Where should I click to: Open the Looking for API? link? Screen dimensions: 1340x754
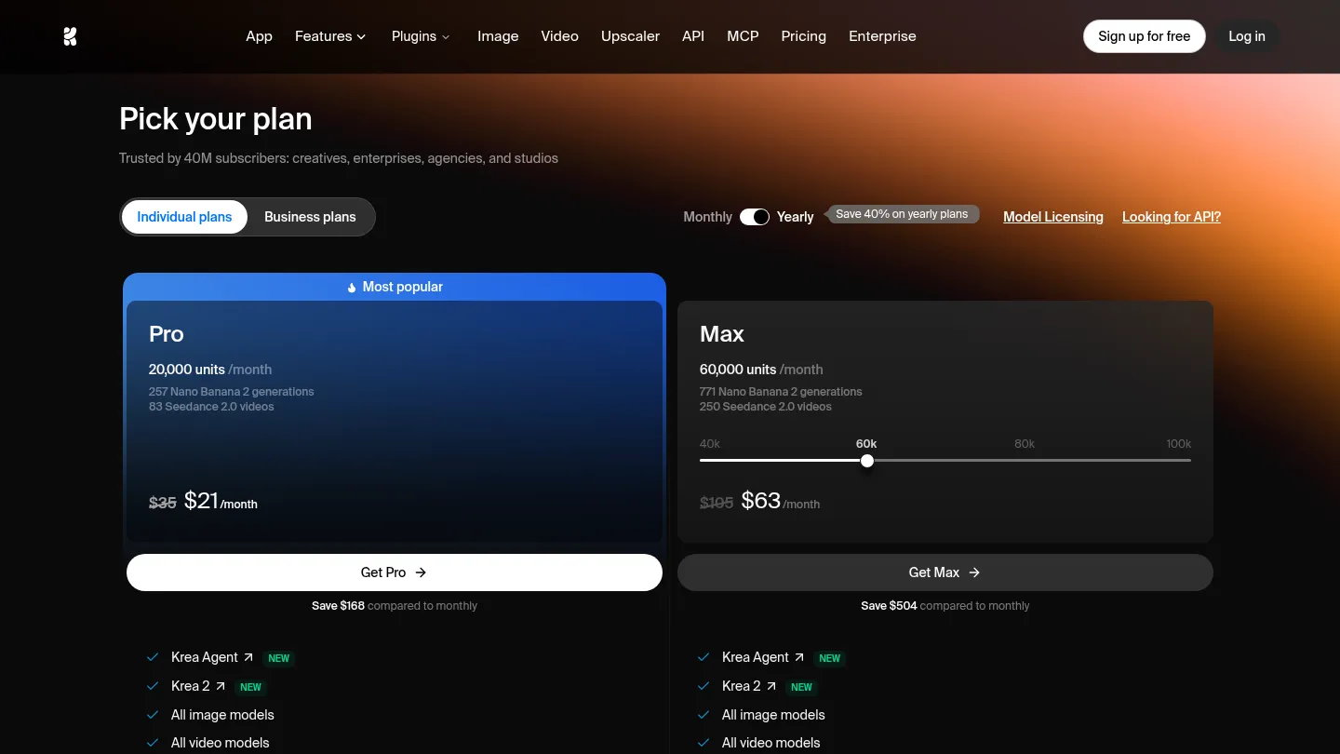point(1172,217)
